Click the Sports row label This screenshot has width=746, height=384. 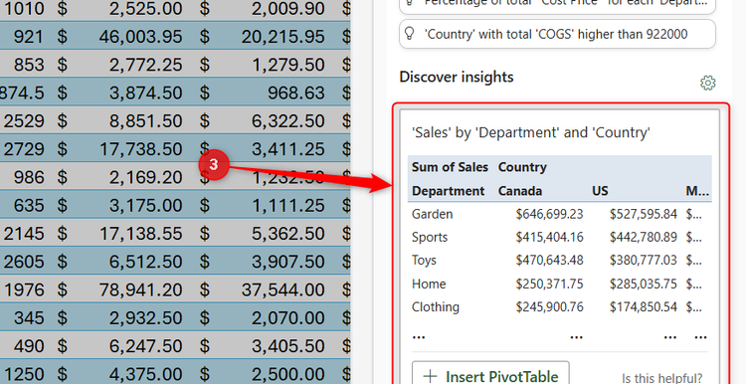pyautogui.click(x=430, y=237)
